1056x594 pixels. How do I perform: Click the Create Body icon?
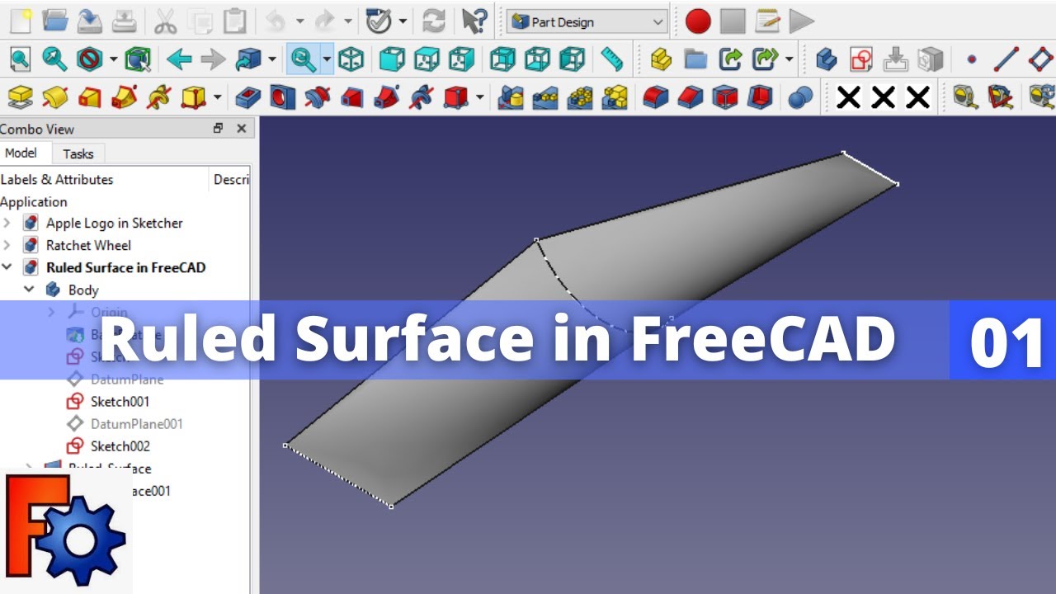[x=827, y=59]
